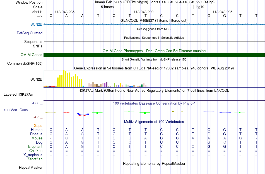Click the Scale label
This screenshot has width=265, height=174.
coord(38,7)
